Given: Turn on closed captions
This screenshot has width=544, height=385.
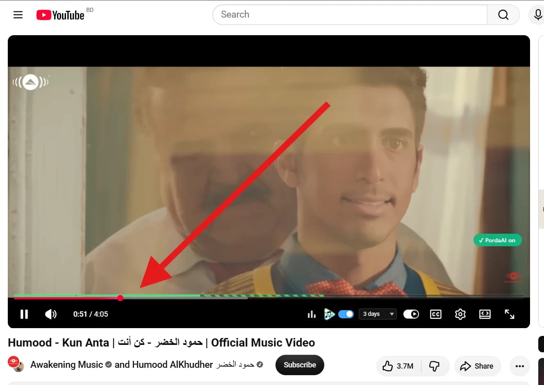Looking at the screenshot, I should 436,314.
